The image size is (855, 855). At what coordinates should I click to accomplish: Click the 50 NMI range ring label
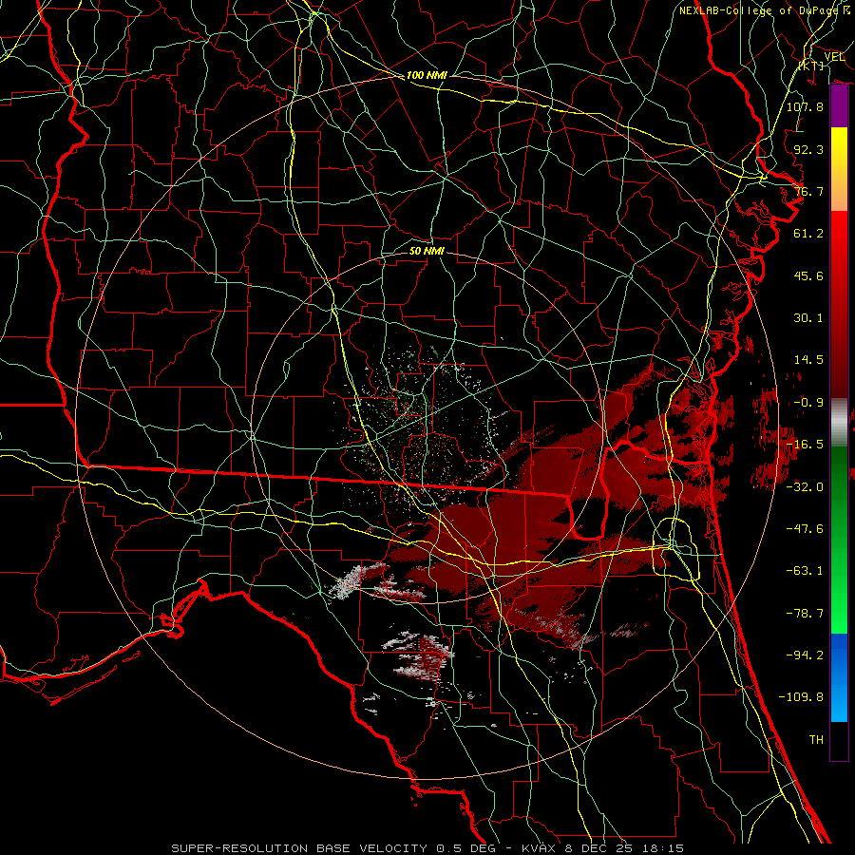point(427,252)
